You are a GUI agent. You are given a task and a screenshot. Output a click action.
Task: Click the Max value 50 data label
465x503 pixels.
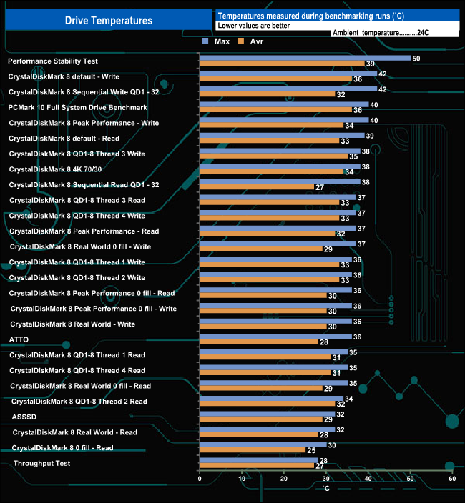[416, 59]
